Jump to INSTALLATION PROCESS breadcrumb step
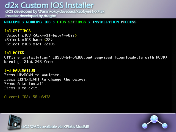This screenshot has height=132, width=176. coord(114,22)
